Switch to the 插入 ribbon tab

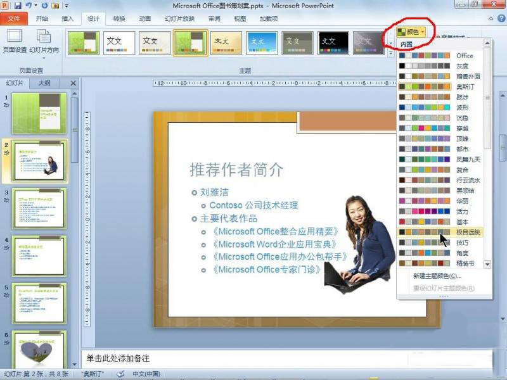(x=68, y=19)
